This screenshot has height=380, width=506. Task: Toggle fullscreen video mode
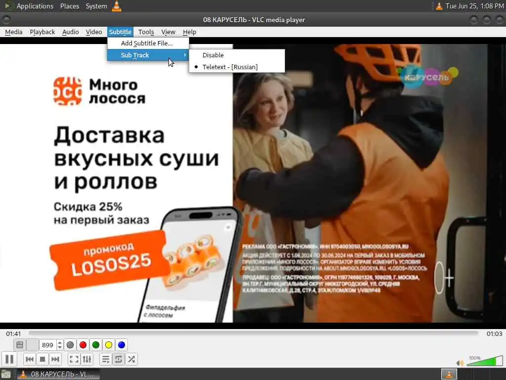[74, 359]
